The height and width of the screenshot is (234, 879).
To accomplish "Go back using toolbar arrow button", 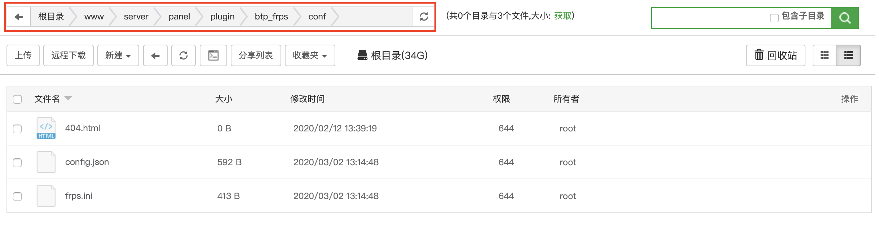I will point(155,55).
